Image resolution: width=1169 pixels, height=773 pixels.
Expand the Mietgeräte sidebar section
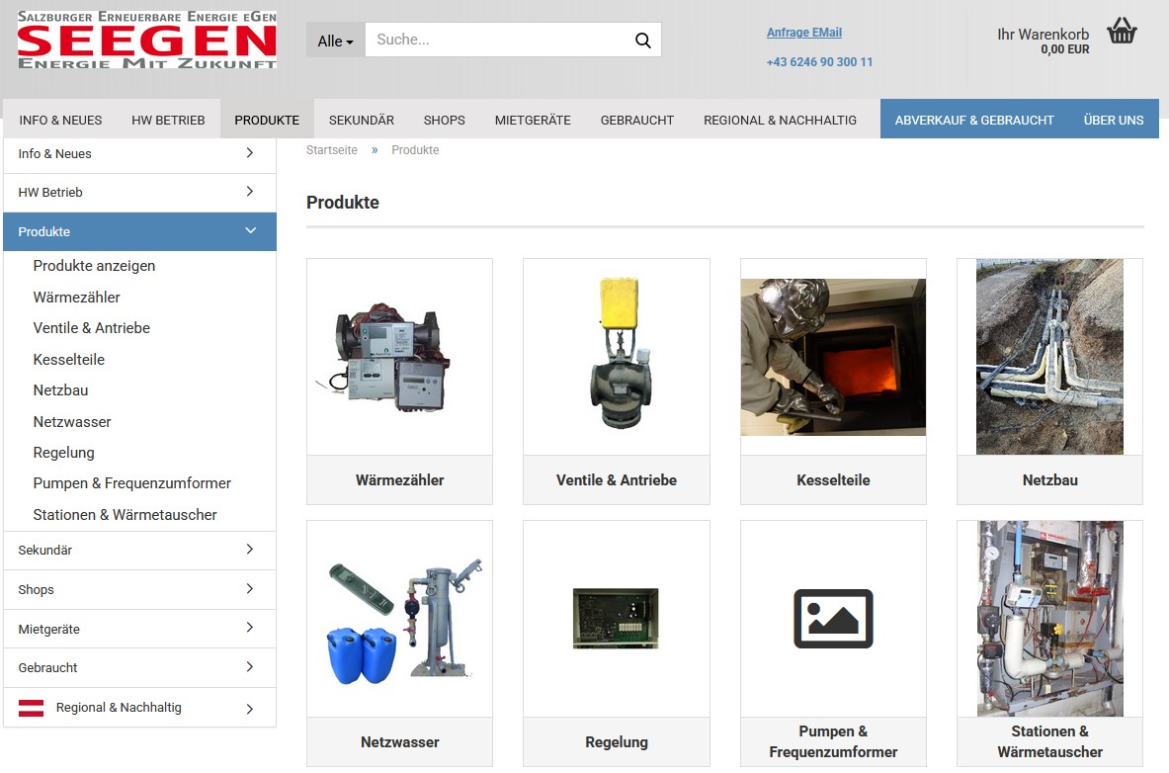249,629
